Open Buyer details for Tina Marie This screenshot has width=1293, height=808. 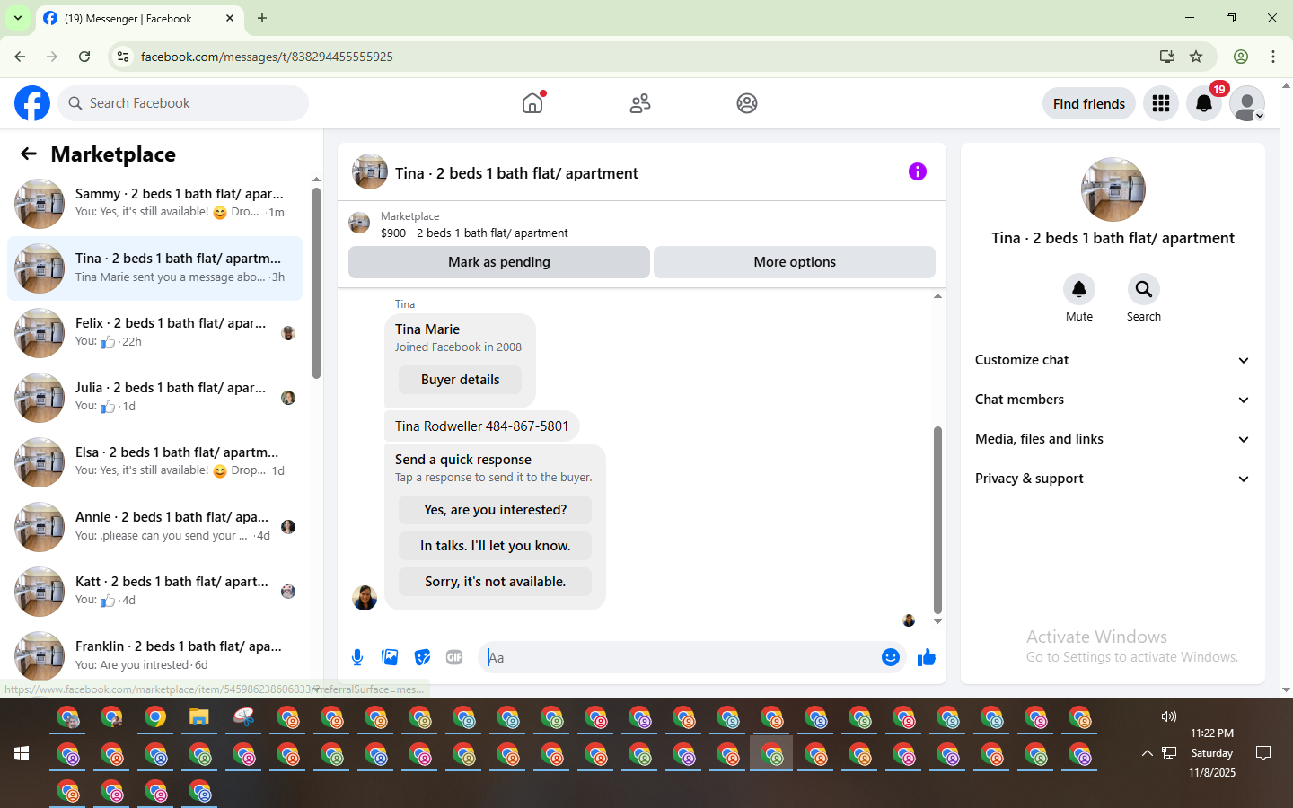461,380
